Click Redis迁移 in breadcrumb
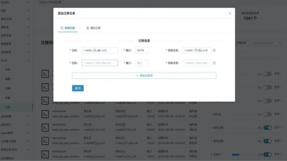Image resolution: width=287 pixels, height=161 pixels. pyautogui.click(x=55, y=2)
